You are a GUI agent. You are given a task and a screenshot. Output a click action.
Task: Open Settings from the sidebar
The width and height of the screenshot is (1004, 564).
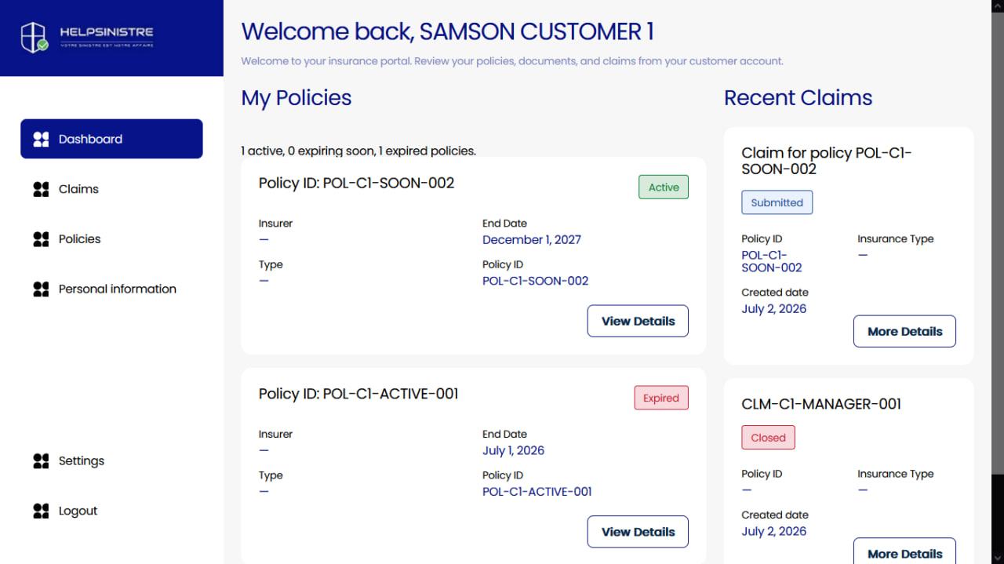[x=111, y=461]
